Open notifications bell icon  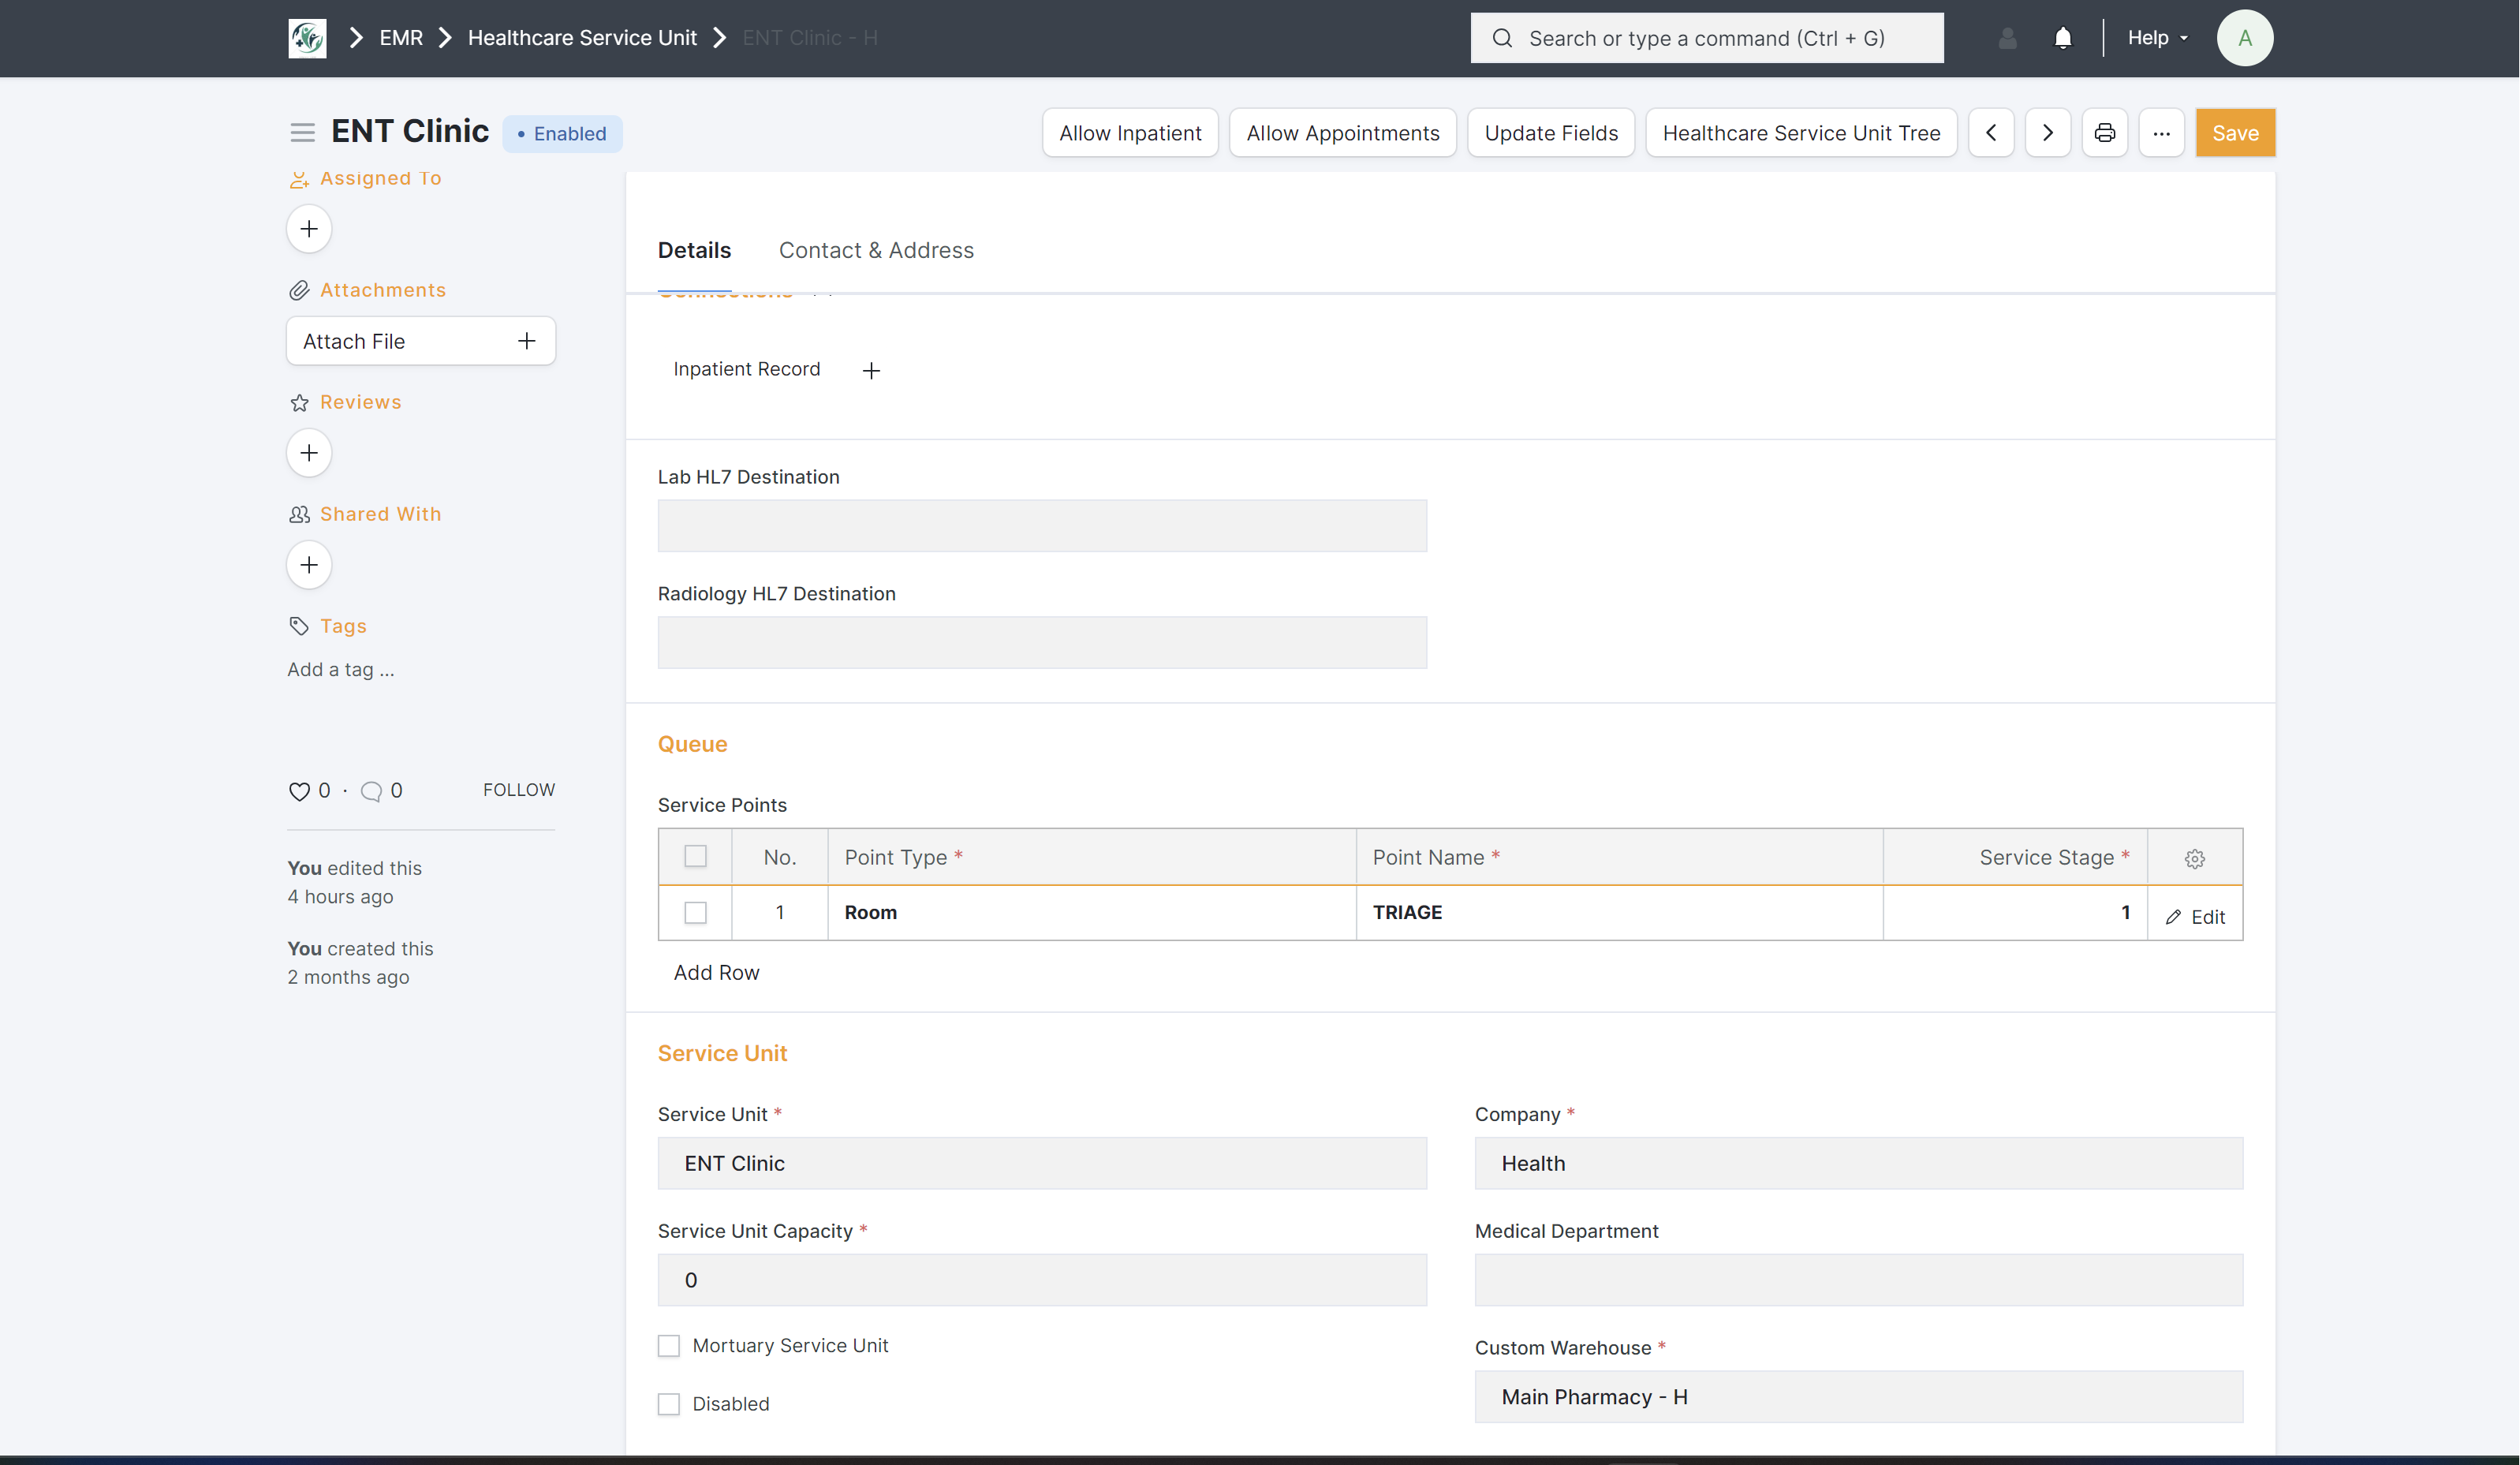2063,38
